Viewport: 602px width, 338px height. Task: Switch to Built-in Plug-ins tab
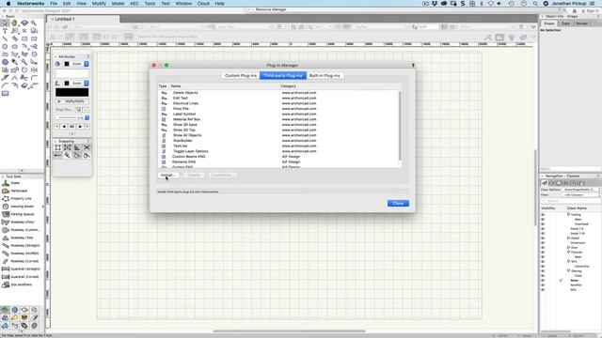325,76
